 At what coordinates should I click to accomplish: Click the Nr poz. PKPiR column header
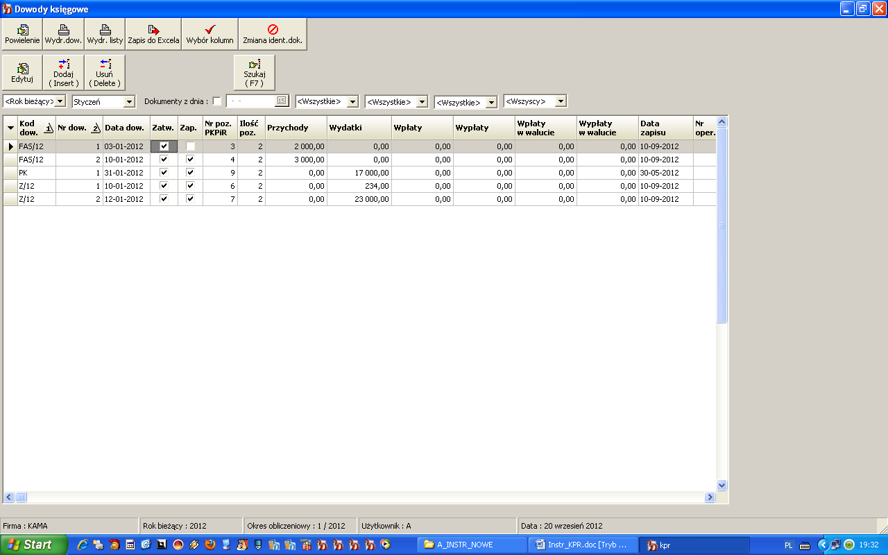220,128
